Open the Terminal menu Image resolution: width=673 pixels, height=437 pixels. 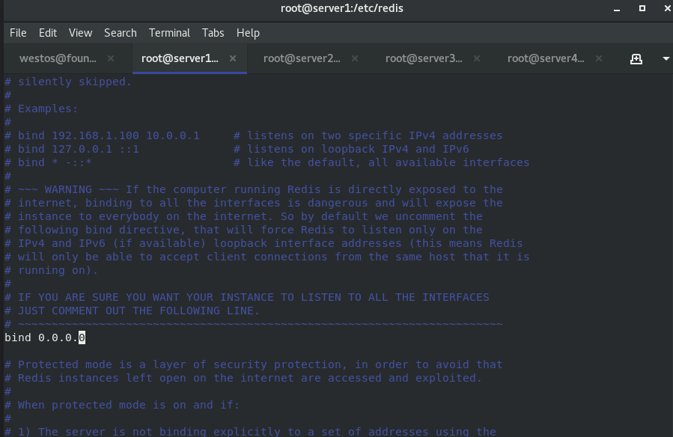pyautogui.click(x=169, y=33)
